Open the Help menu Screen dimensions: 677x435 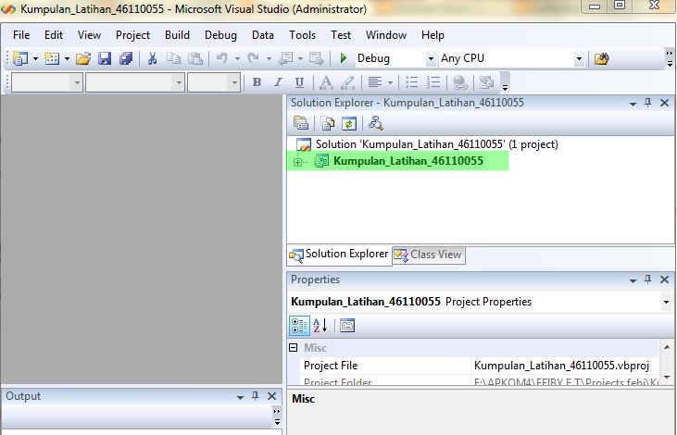[433, 35]
